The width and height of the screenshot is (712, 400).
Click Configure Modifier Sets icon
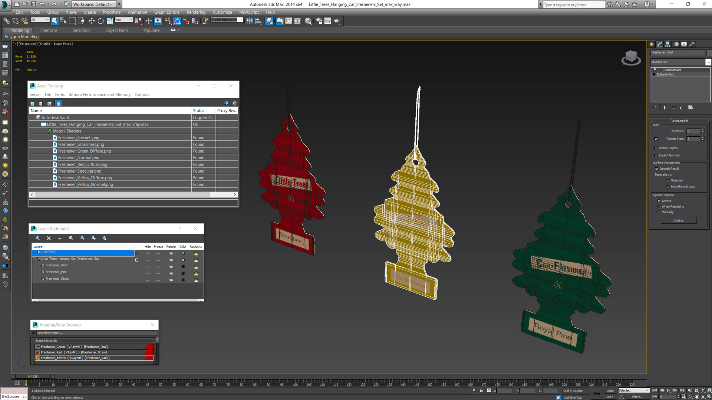[x=690, y=107]
